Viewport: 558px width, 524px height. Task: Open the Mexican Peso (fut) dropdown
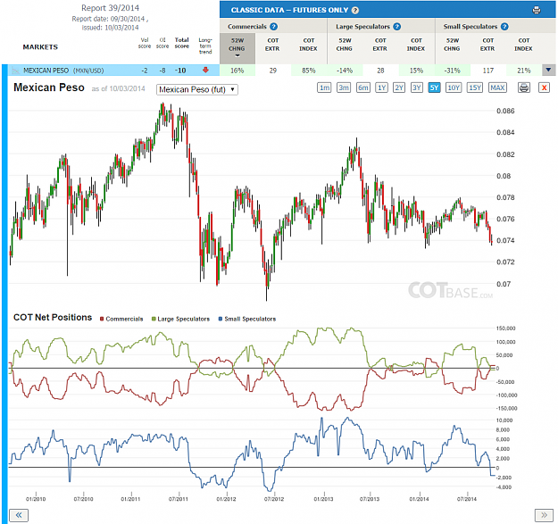pyautogui.click(x=197, y=89)
